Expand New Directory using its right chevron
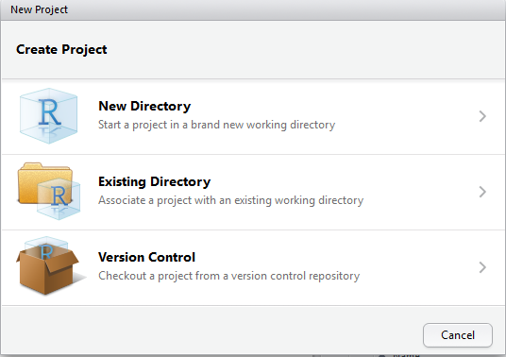Viewport: 506px width, 357px height. [x=482, y=116]
